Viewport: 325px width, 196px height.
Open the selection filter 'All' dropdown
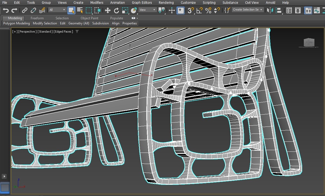pyautogui.click(x=58, y=10)
